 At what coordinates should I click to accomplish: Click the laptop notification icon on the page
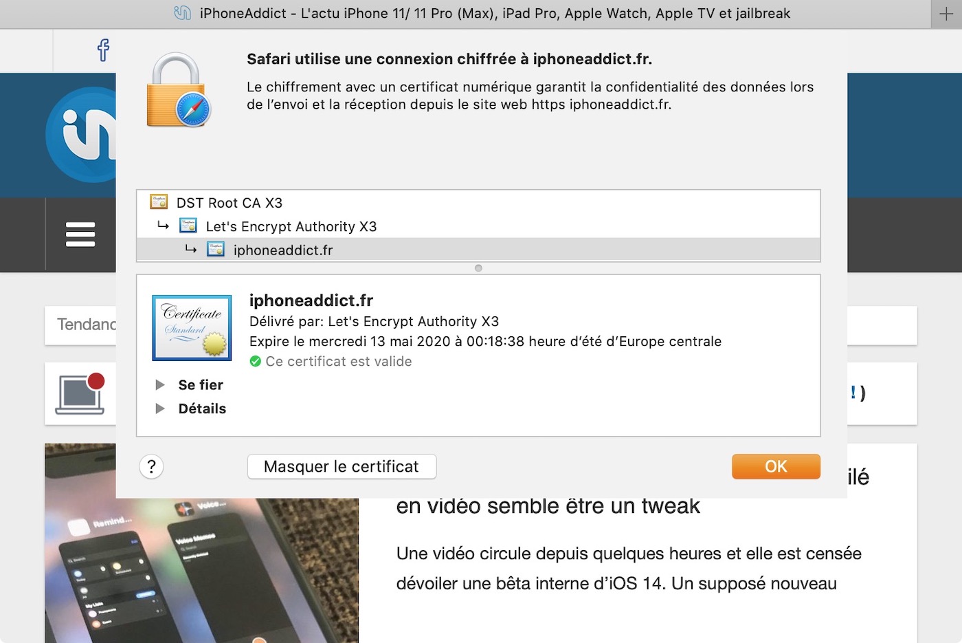click(80, 393)
